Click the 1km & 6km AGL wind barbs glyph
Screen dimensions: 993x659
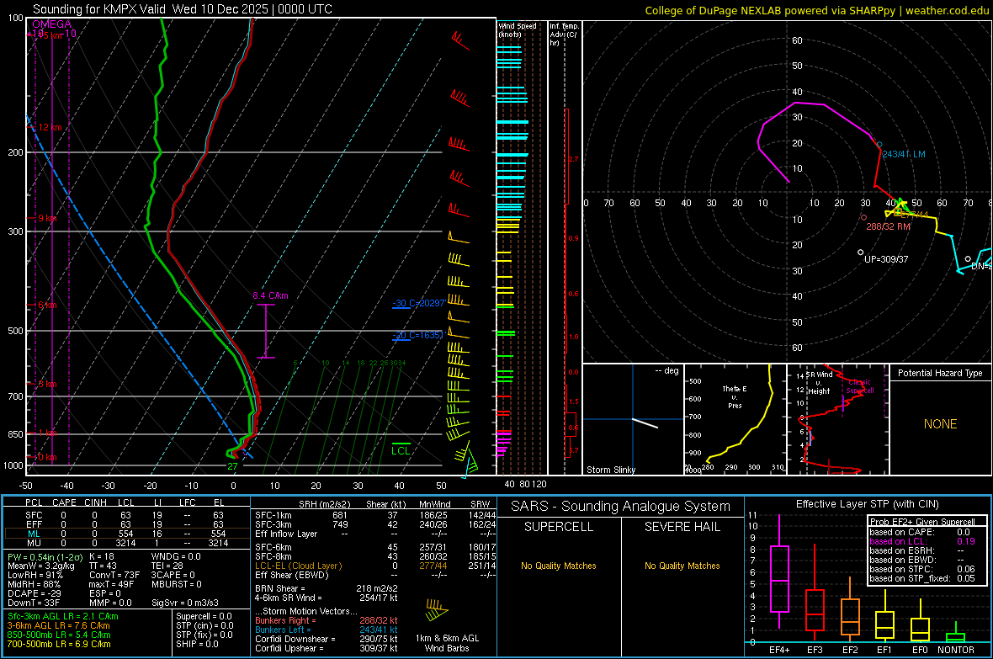(436, 609)
